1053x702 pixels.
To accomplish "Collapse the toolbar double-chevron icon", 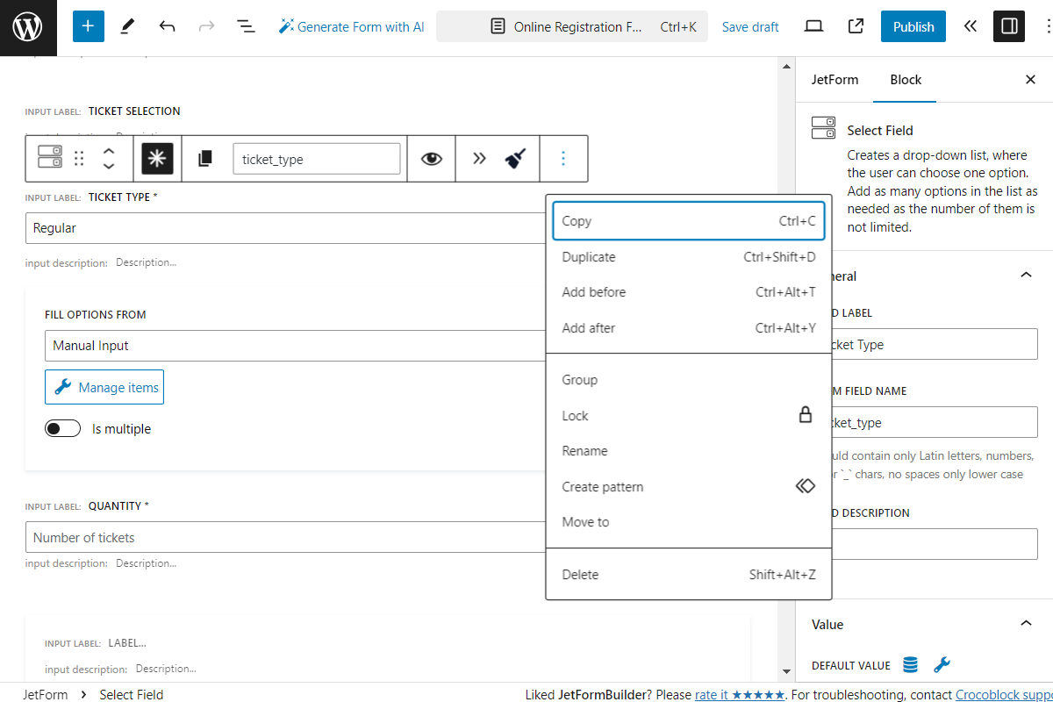I will tap(970, 26).
